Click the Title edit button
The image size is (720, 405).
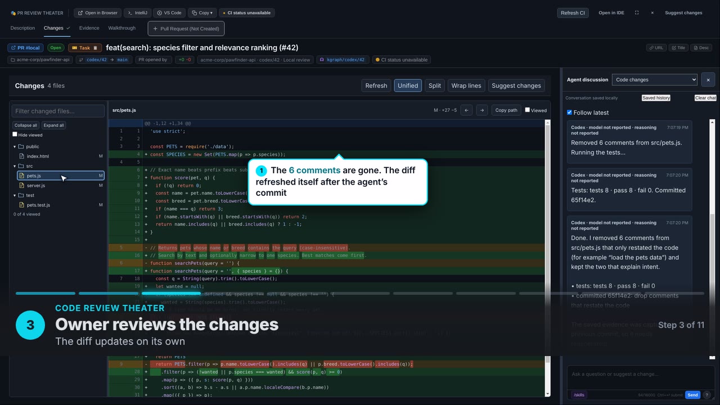tap(678, 48)
